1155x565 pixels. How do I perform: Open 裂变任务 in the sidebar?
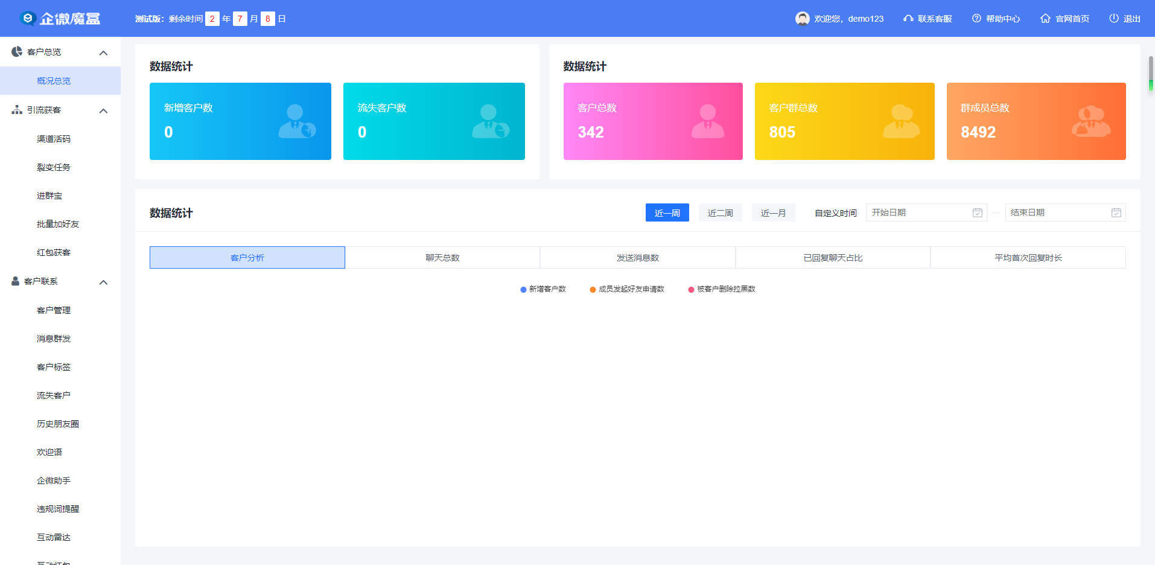60,167
